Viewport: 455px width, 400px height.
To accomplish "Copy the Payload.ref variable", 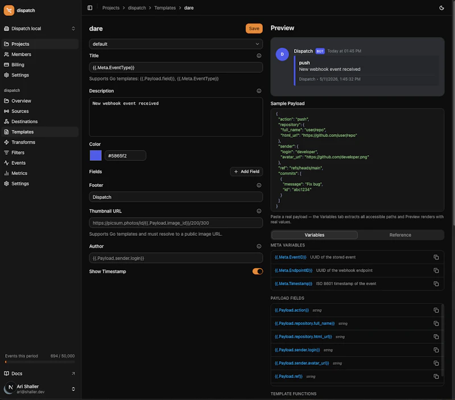I will pos(436,376).
